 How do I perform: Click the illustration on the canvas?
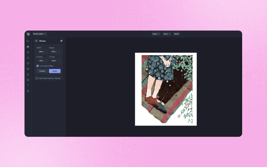[x=166, y=89]
